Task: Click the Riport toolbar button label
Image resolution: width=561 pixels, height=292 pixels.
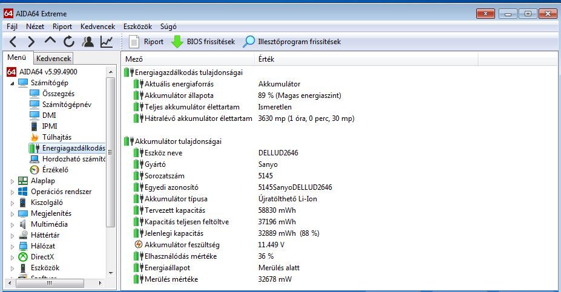Action: click(154, 42)
